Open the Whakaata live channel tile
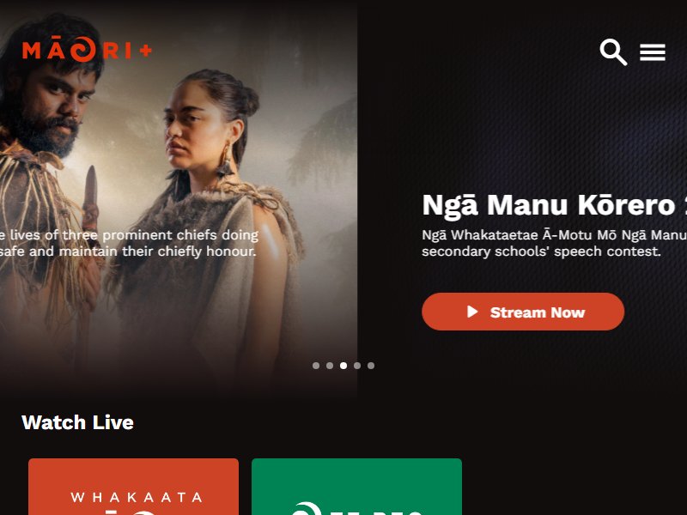 [134, 487]
